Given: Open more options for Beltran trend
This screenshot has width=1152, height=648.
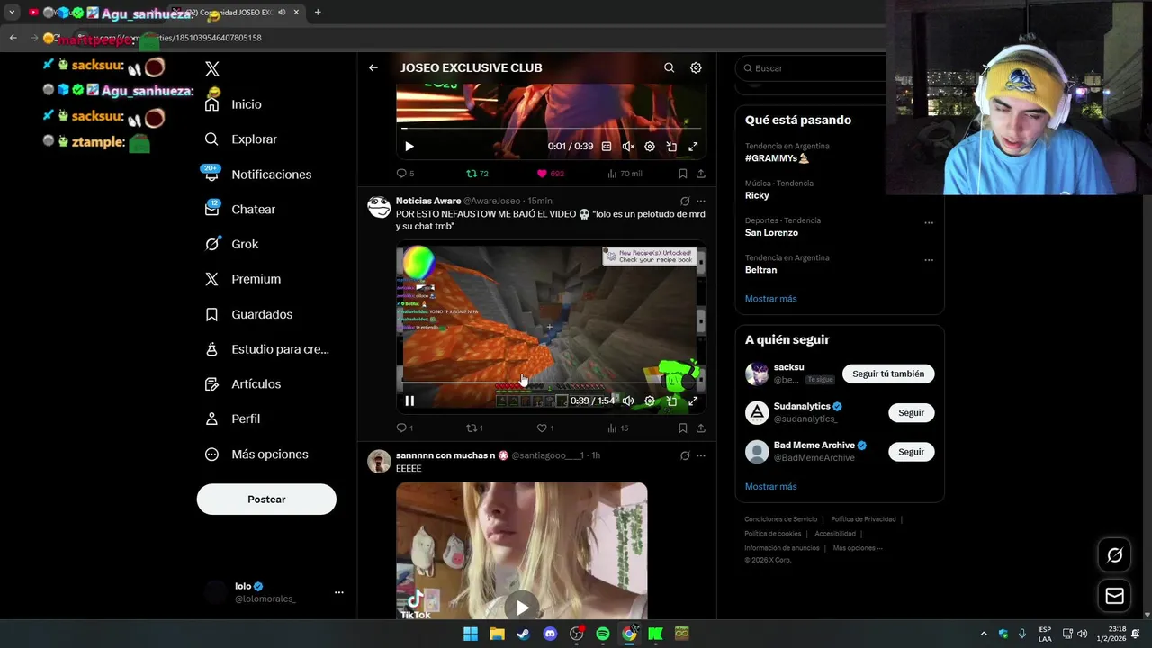Looking at the screenshot, I should [929, 260].
